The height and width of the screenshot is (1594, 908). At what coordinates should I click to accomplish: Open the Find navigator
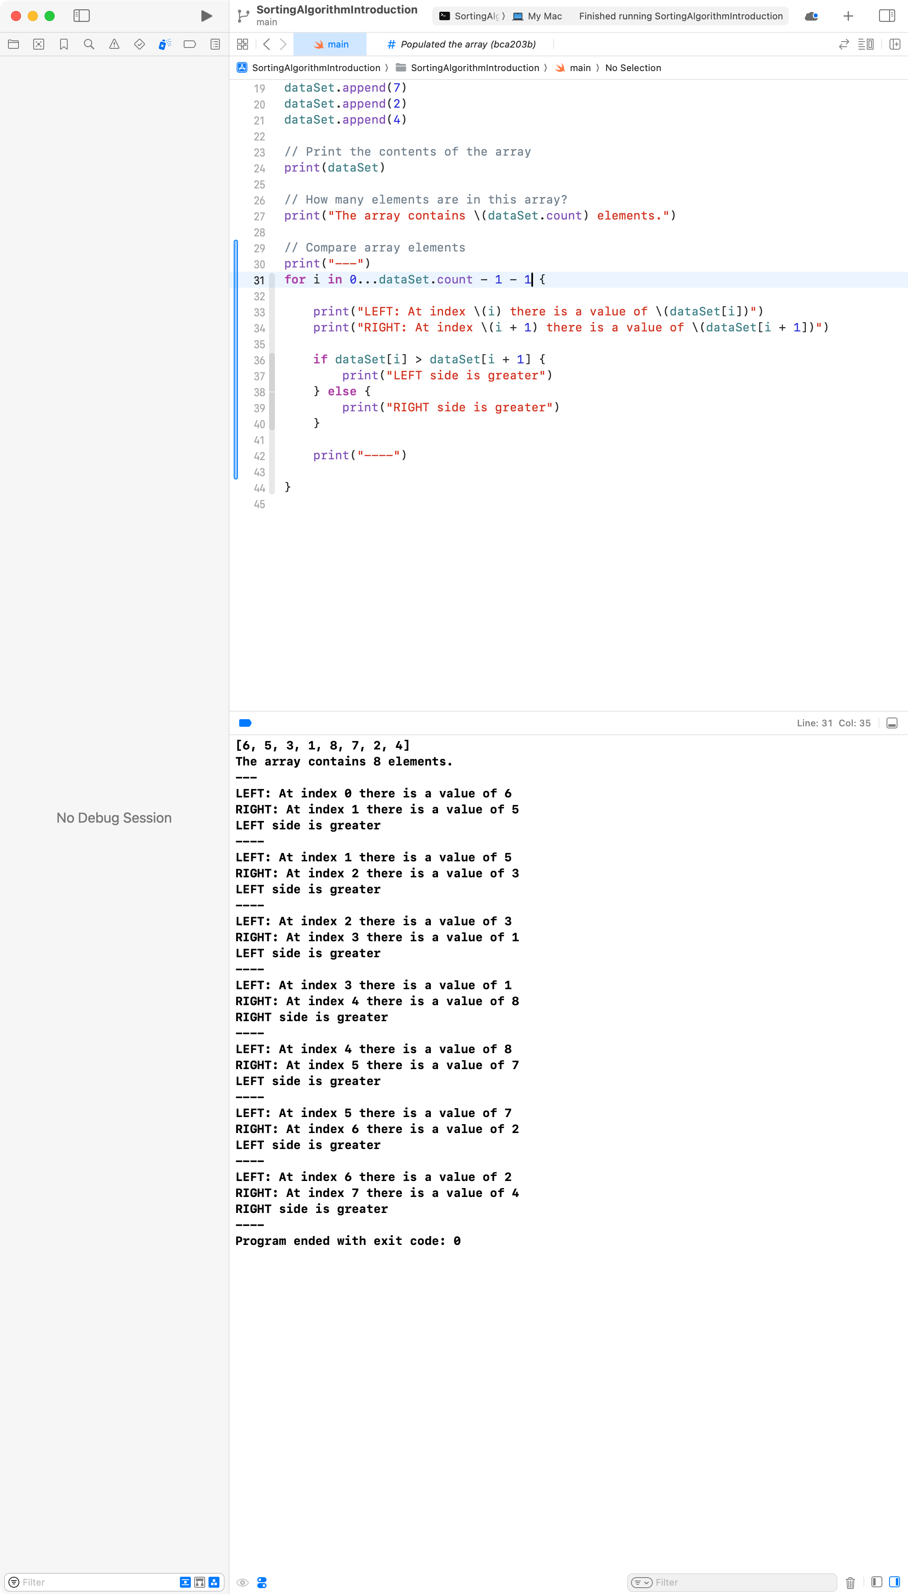89,44
